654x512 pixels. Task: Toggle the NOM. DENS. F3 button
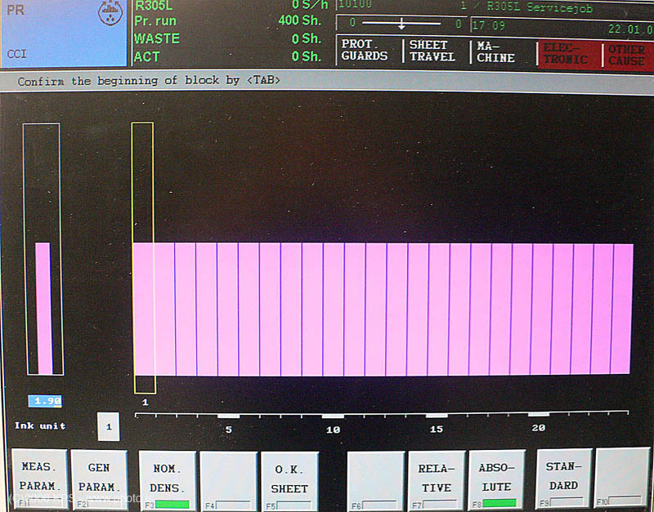pos(168,480)
